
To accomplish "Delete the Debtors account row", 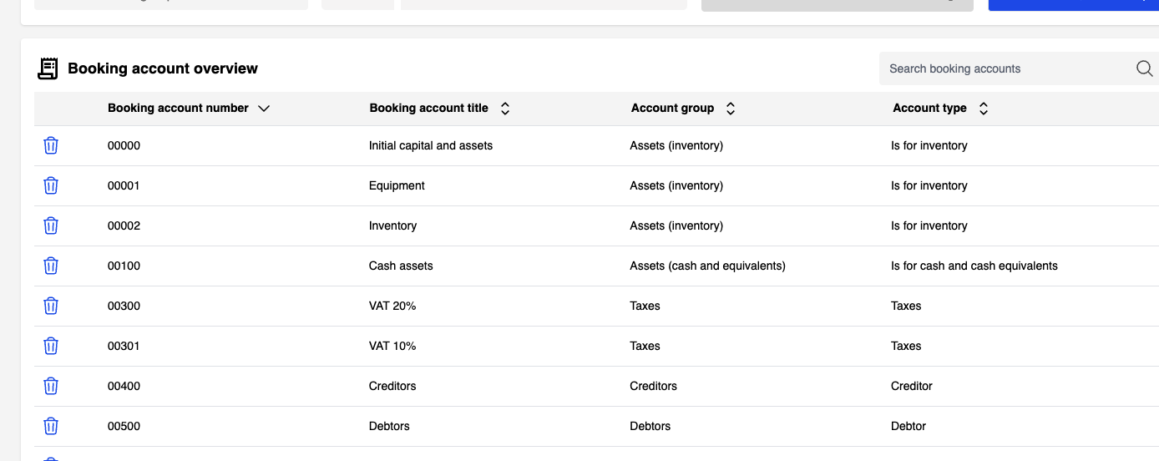I will pos(51,426).
